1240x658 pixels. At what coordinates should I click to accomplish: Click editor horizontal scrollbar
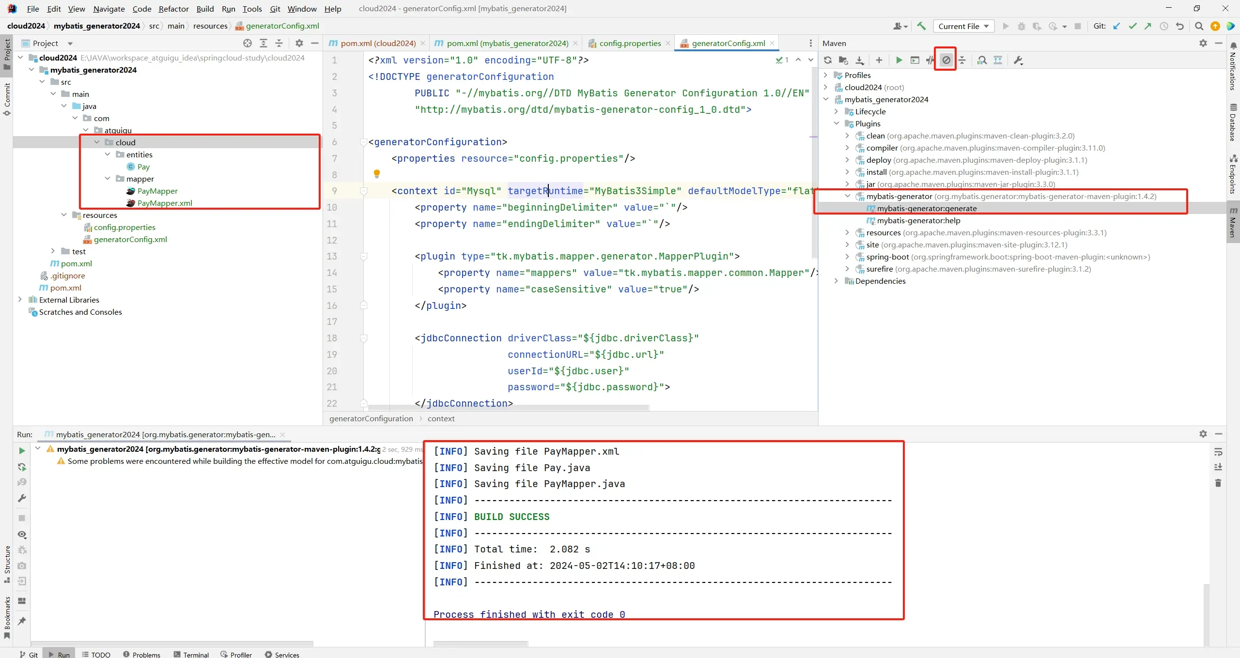click(509, 408)
